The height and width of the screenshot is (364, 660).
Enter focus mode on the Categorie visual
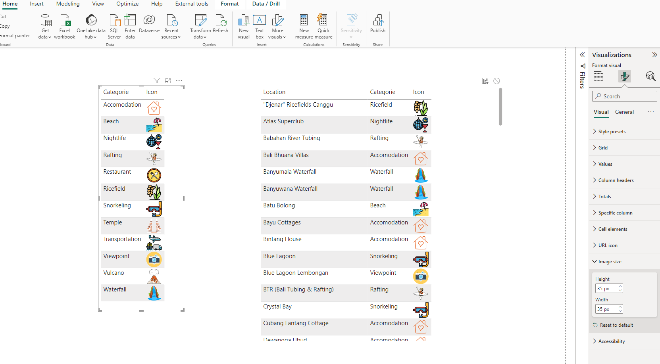click(x=168, y=80)
